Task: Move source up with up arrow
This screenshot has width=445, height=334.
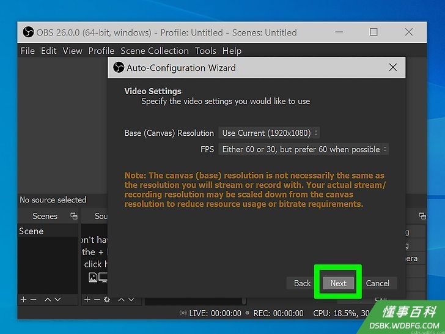Action: (121, 299)
